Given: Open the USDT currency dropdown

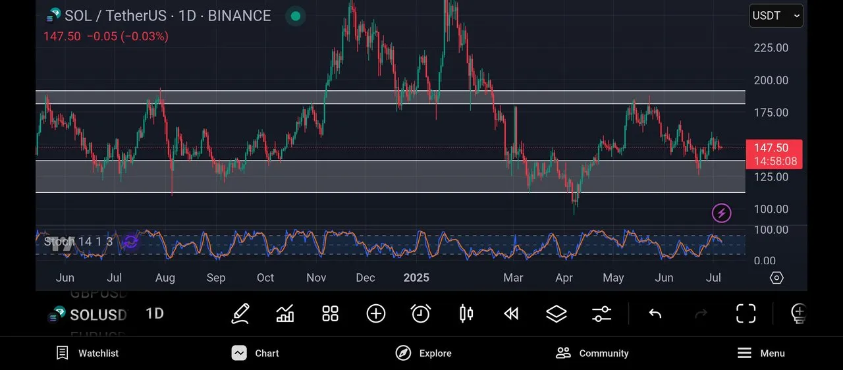Looking at the screenshot, I should [x=776, y=16].
